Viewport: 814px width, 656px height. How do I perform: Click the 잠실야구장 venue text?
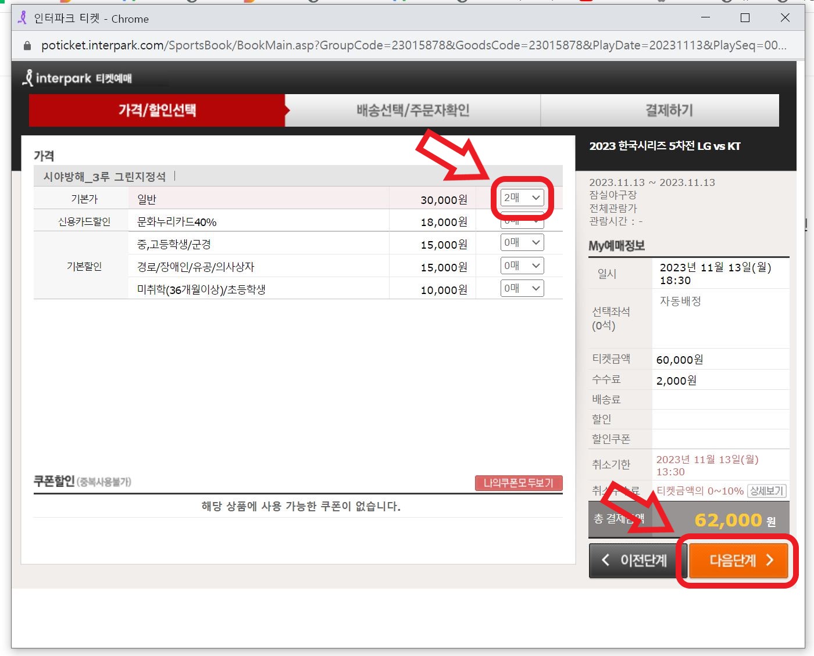coord(613,195)
